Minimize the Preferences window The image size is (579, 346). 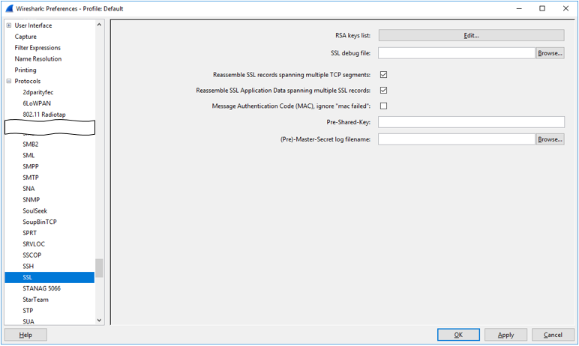(519, 8)
